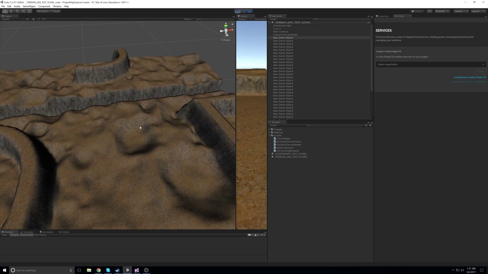Image resolution: width=488 pixels, height=274 pixels.
Task: Toggle 2D mode in the Scene view
Action: (27, 19)
